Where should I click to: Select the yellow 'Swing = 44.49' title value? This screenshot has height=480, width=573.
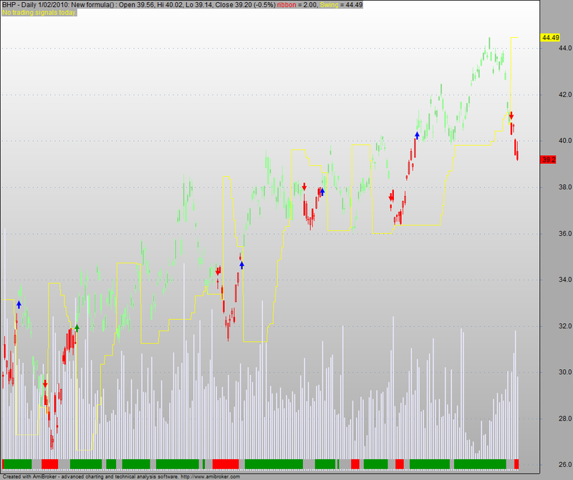(342, 5)
